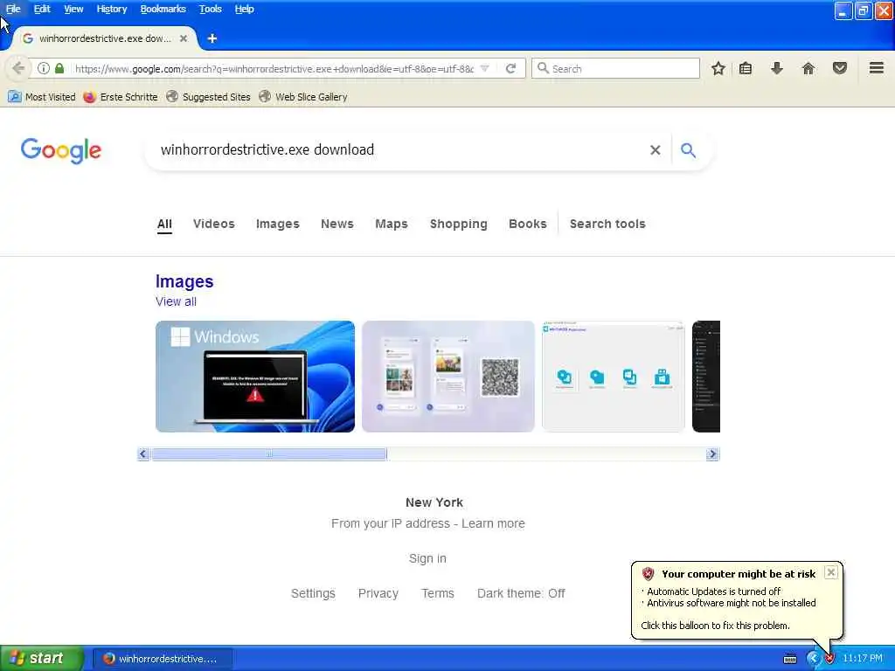Reload the page with refresh icon
Screen dimensions: 895x671
point(510,68)
